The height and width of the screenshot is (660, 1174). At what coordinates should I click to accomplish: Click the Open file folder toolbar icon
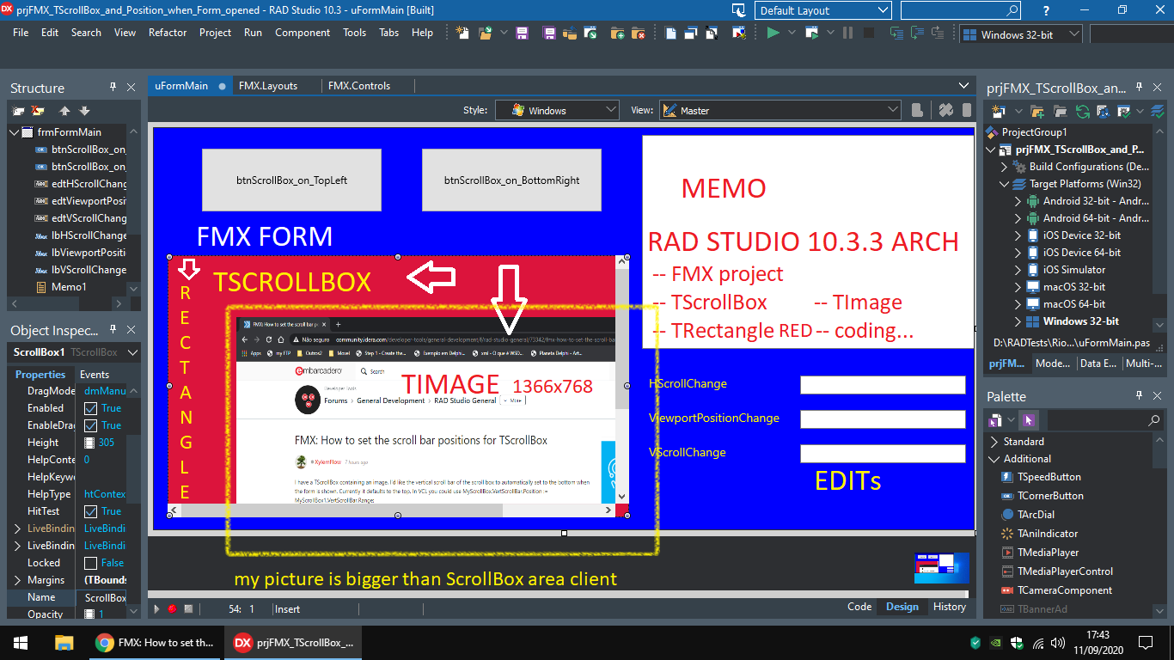485,33
